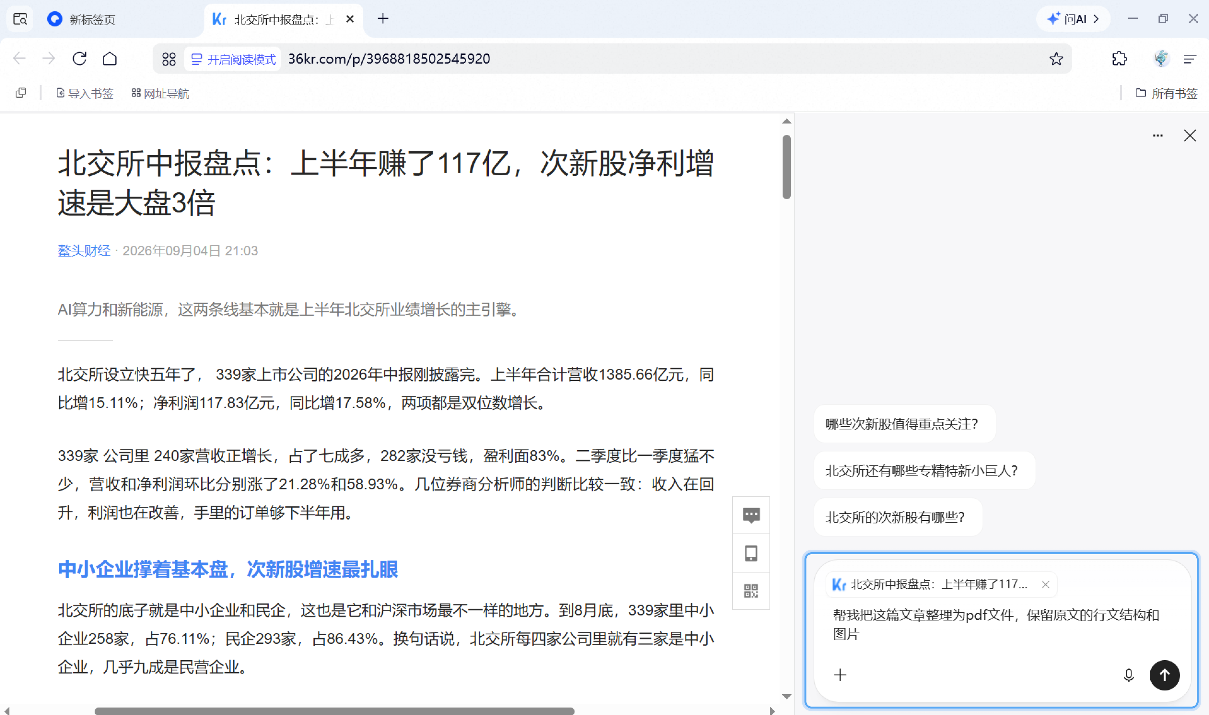Image resolution: width=1209 pixels, height=715 pixels.
Task: Open author link 鳌头财经
Action: [84, 251]
